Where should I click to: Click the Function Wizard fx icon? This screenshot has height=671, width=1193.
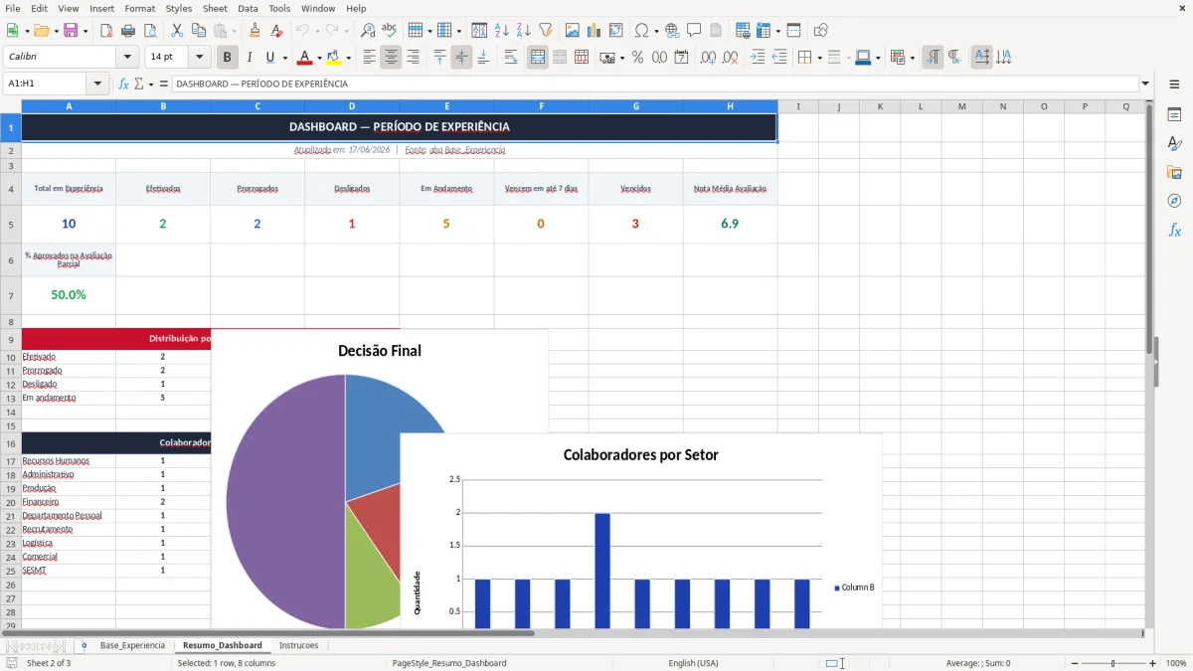(x=123, y=84)
